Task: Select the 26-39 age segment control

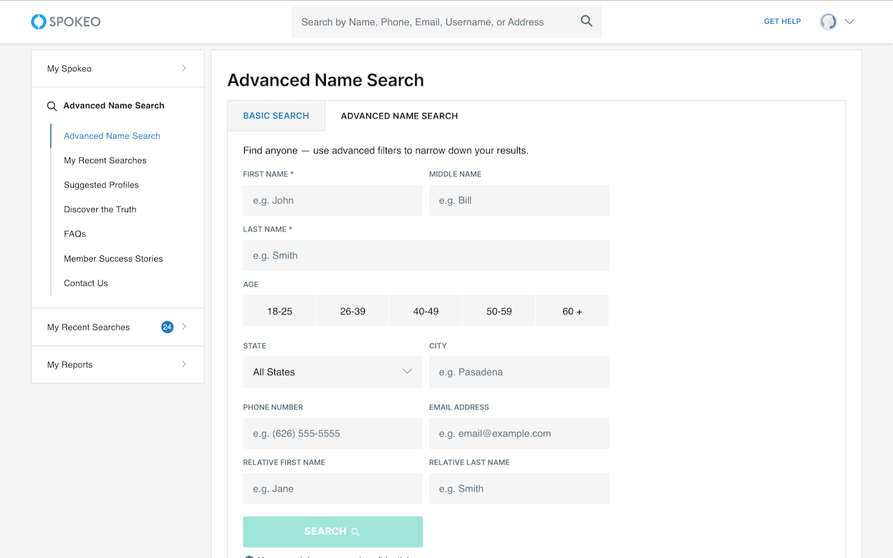Action: pyautogui.click(x=352, y=310)
